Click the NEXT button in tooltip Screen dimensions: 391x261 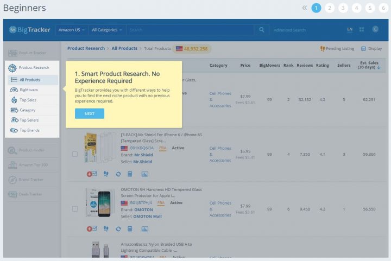click(90, 113)
